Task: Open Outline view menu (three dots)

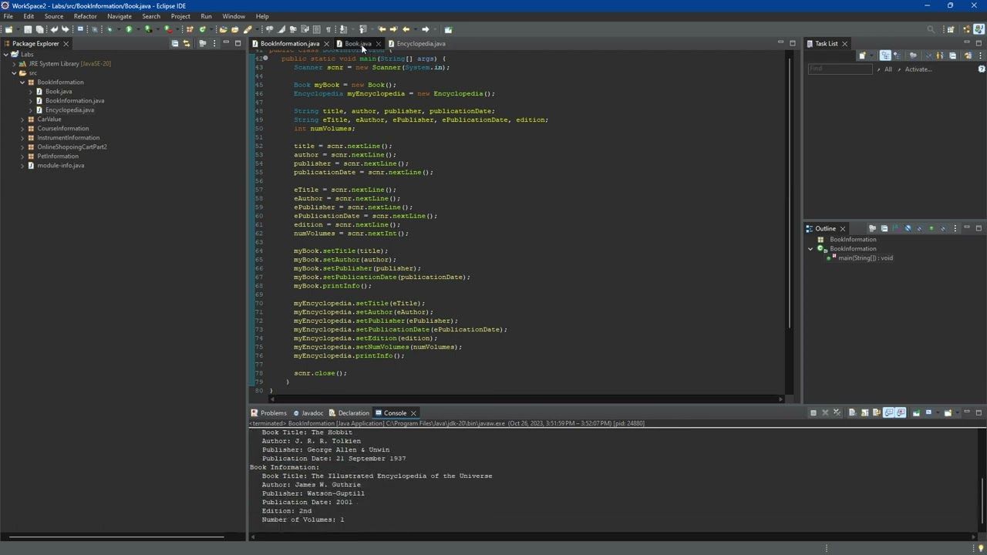Action: 955,229
